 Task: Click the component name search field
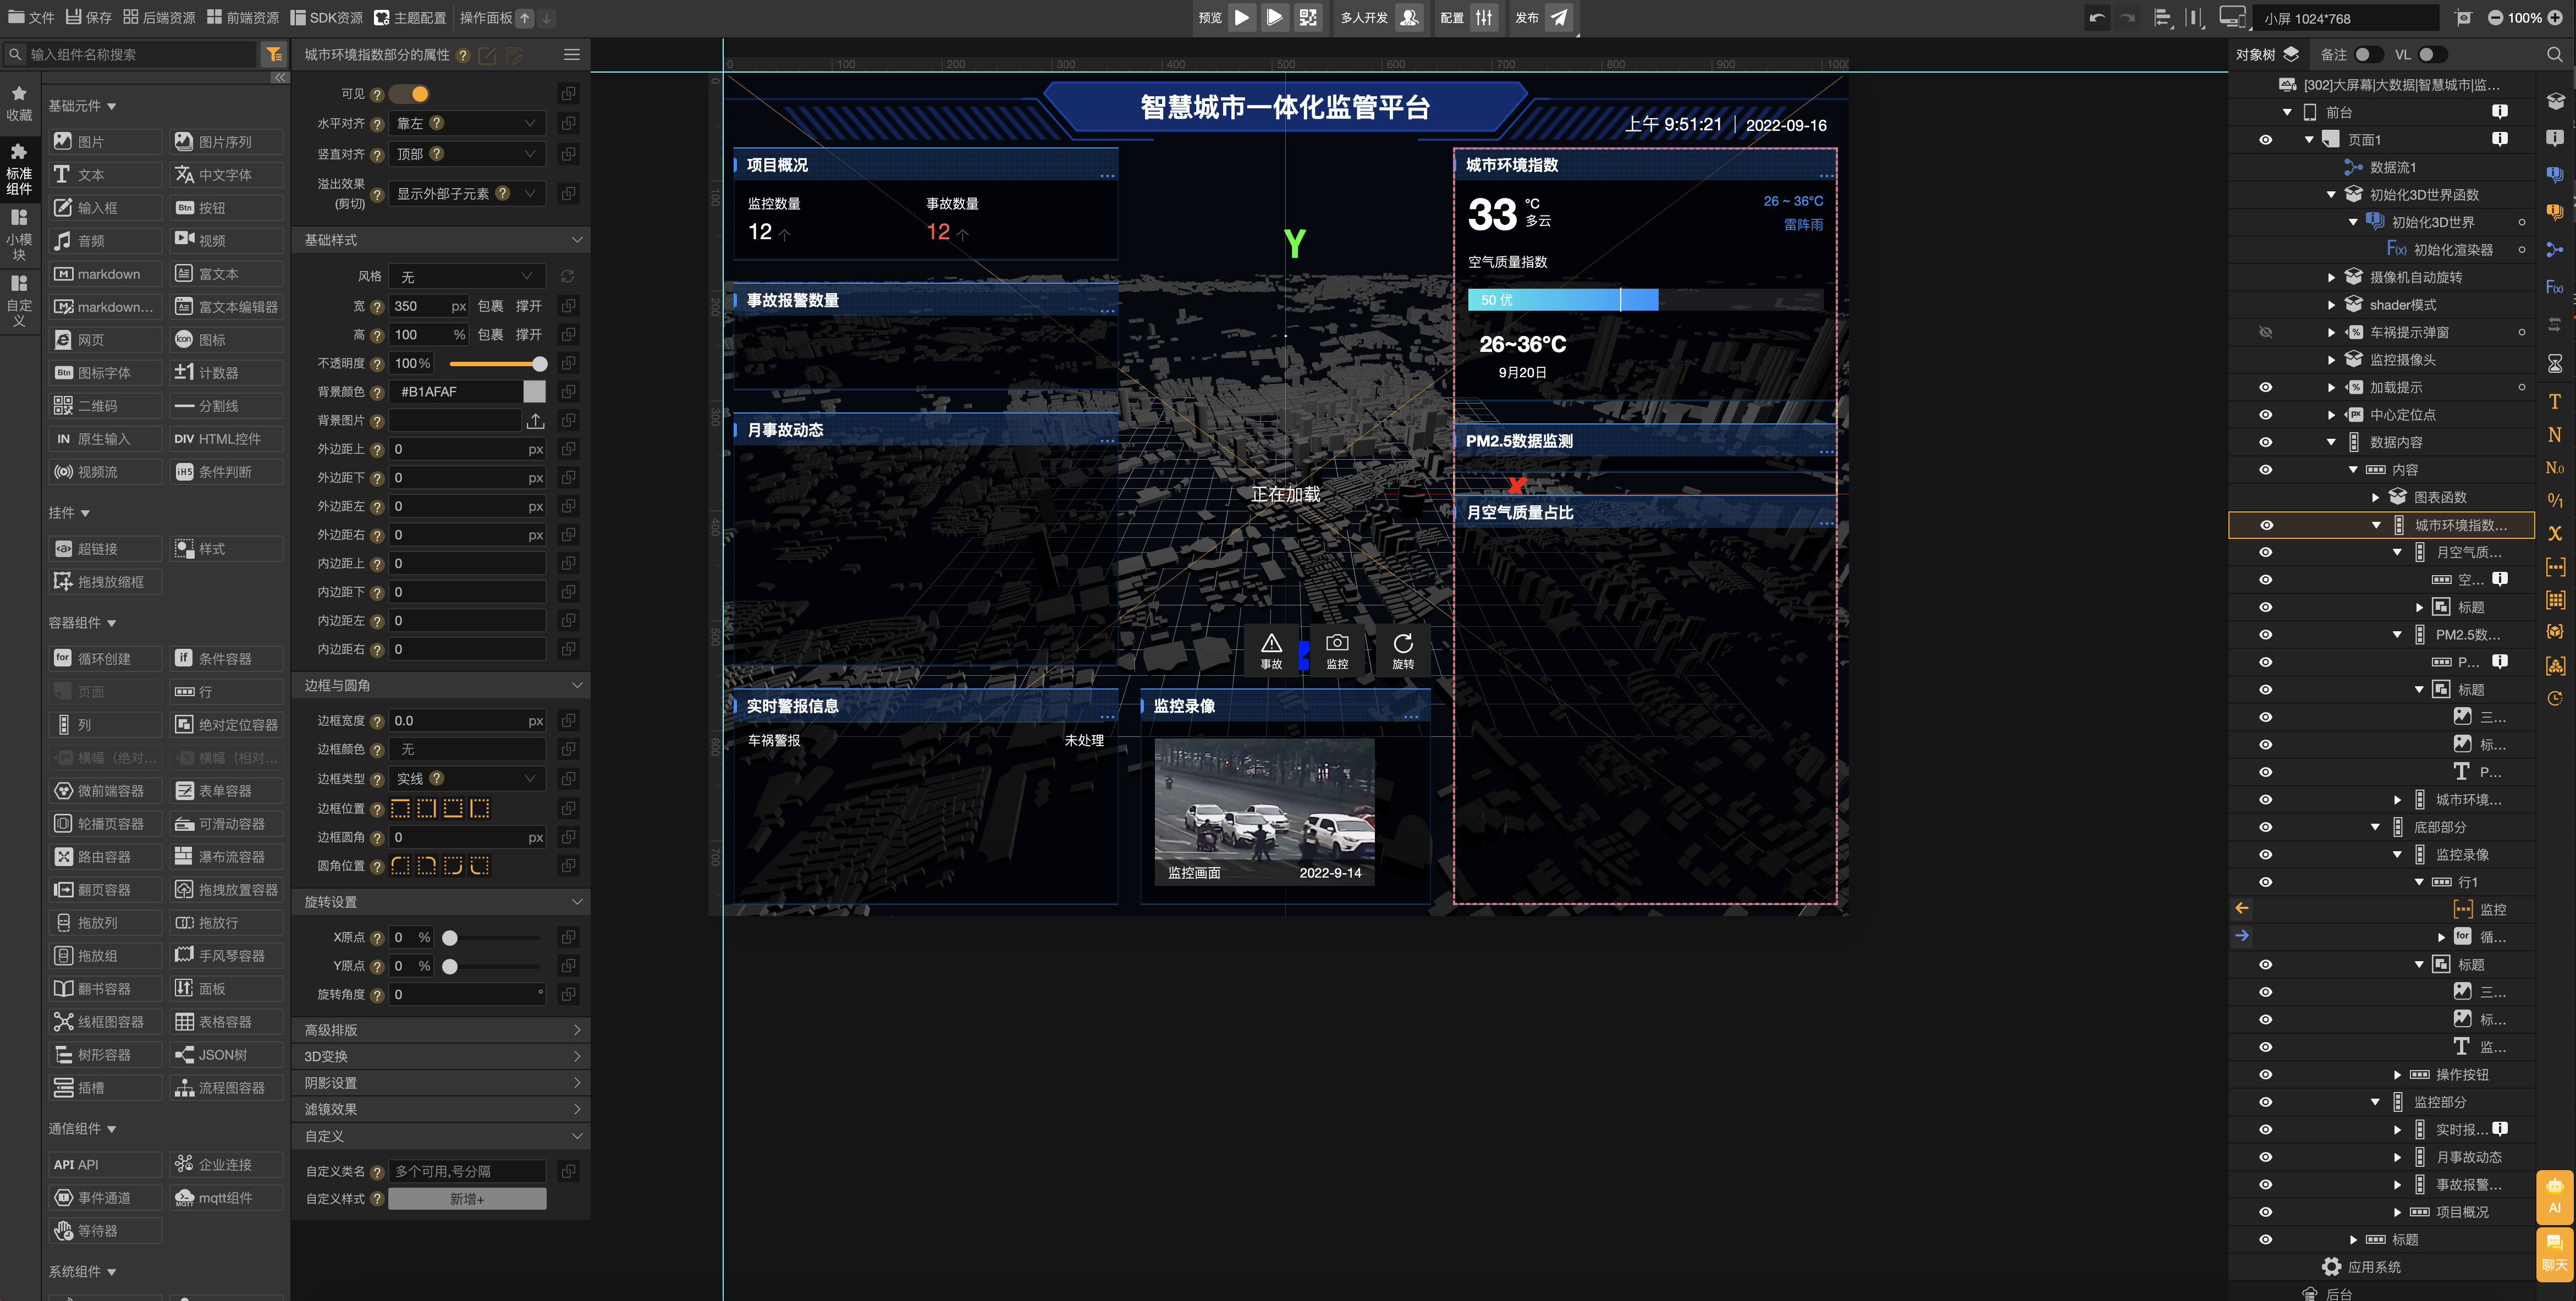pos(140,55)
